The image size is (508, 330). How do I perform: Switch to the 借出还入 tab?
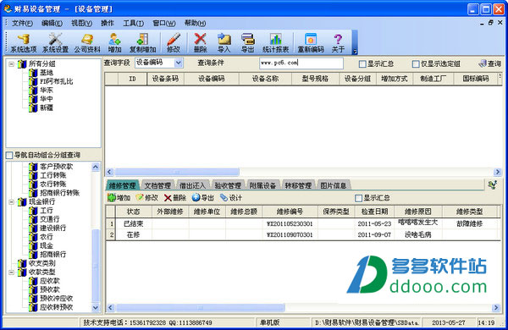point(192,185)
